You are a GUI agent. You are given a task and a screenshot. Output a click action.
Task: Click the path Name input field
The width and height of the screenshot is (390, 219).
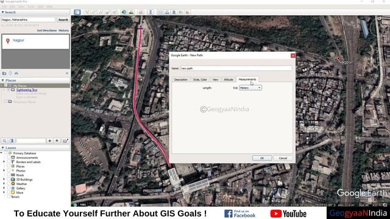coord(236,68)
